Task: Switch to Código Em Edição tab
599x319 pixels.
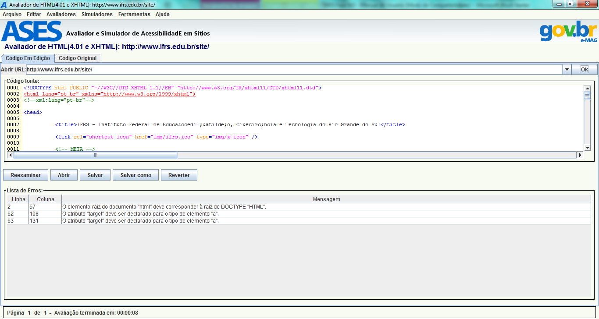Action: [x=28, y=58]
